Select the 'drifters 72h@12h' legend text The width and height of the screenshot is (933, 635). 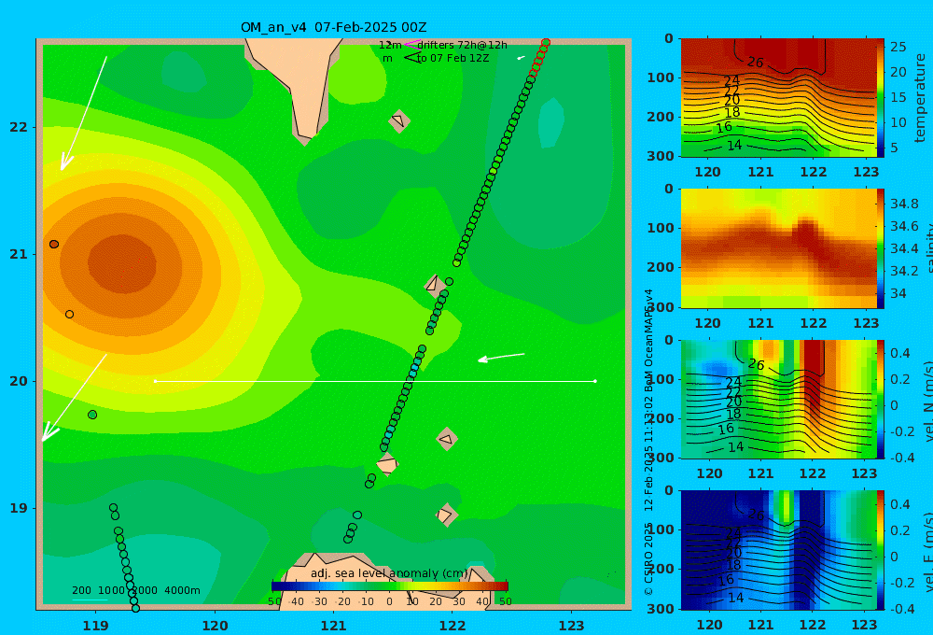click(x=463, y=45)
